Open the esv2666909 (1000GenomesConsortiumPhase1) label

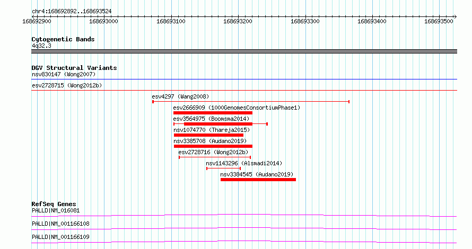[237, 108]
